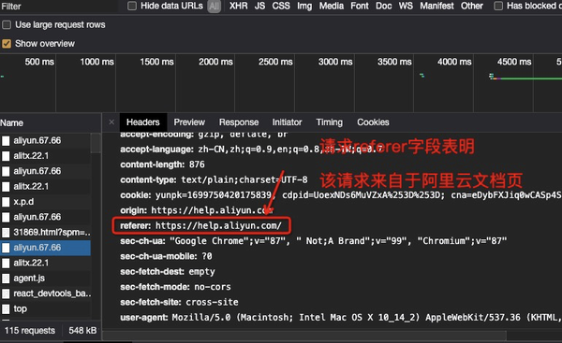Click the 2000 ms overview marker
This screenshot has height=343, width=562.
pos(215,62)
